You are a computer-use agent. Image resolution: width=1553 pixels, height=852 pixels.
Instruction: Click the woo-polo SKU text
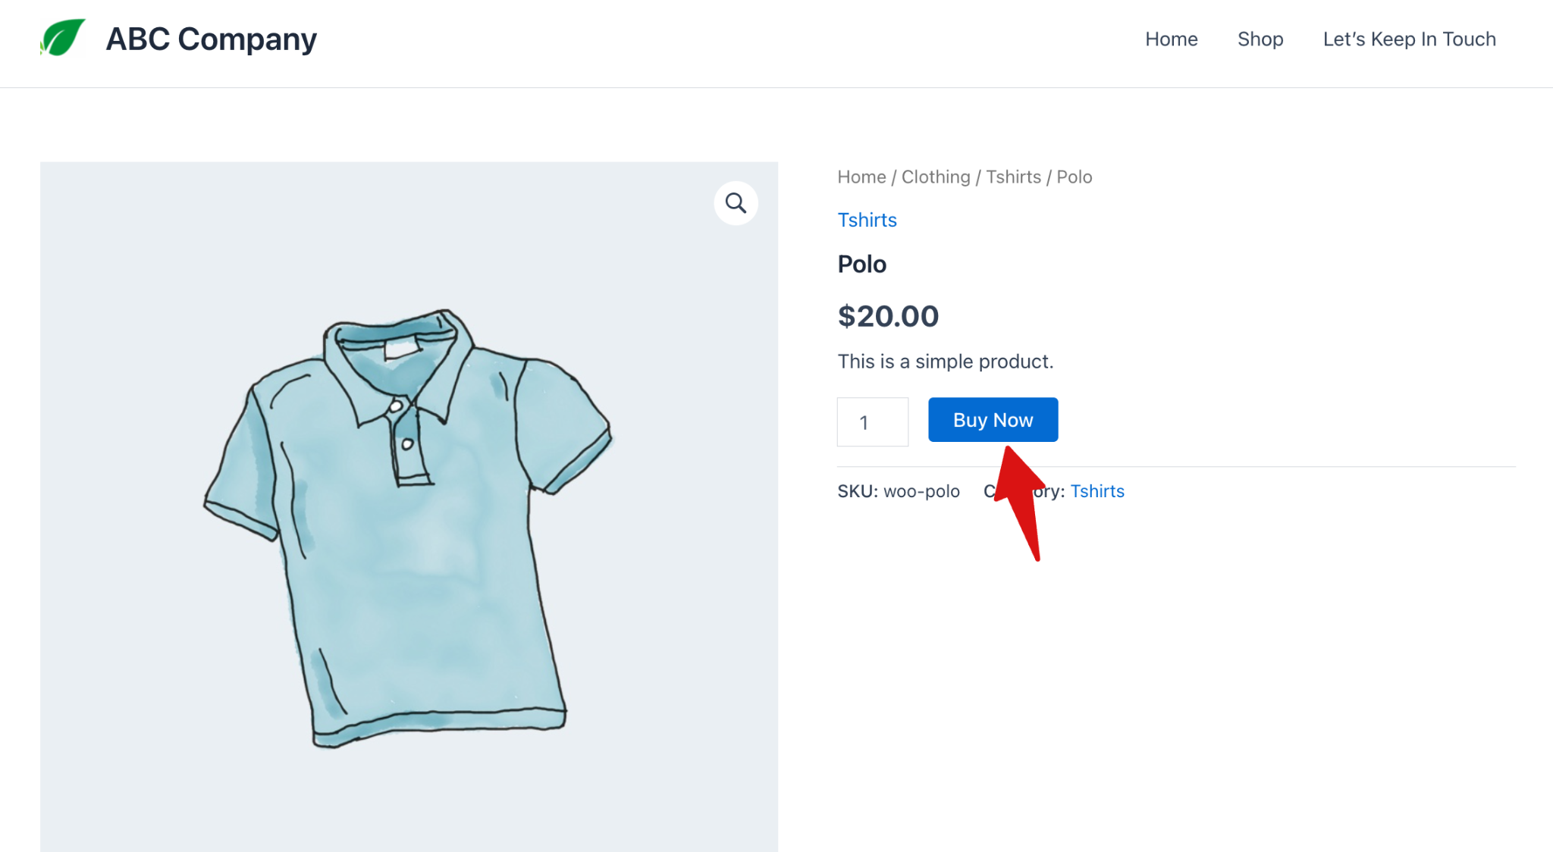coord(922,491)
